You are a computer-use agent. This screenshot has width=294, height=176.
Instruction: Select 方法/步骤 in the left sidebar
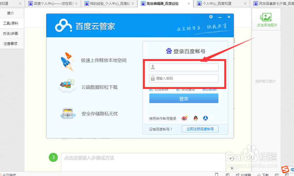pos(11,33)
